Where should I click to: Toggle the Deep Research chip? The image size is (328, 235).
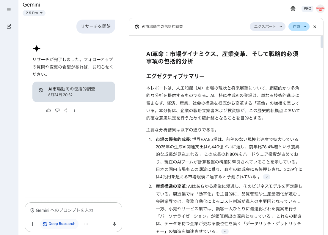(x=59, y=224)
